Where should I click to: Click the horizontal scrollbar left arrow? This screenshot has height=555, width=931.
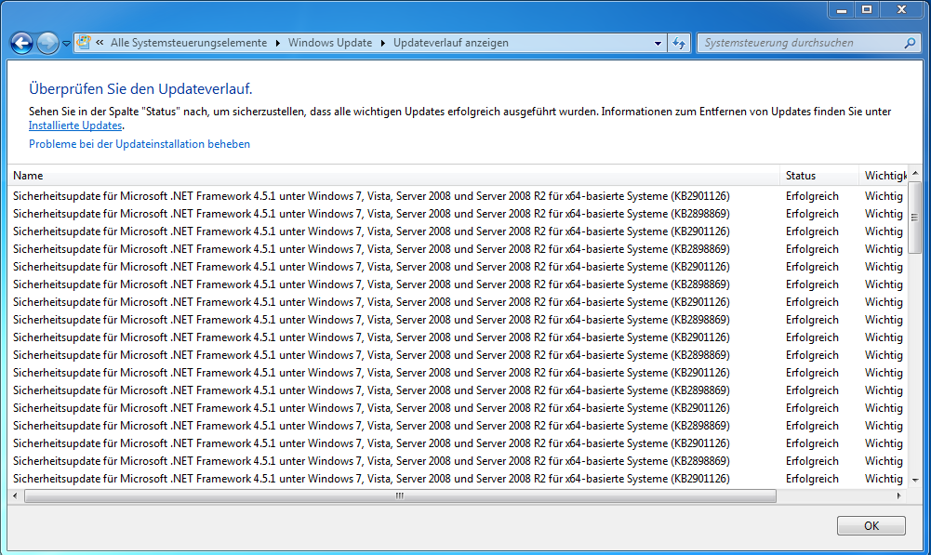pos(15,496)
